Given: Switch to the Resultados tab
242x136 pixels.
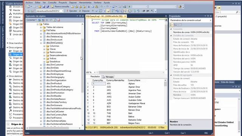Looking at the screenshot, I should coord(95,77).
